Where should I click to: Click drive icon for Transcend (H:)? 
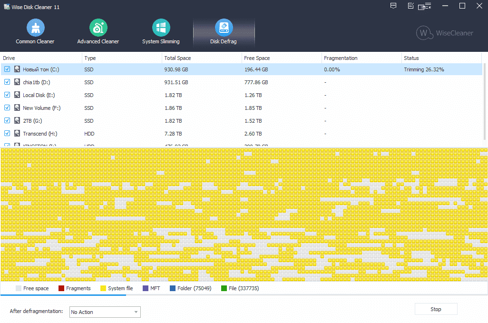pos(17,133)
